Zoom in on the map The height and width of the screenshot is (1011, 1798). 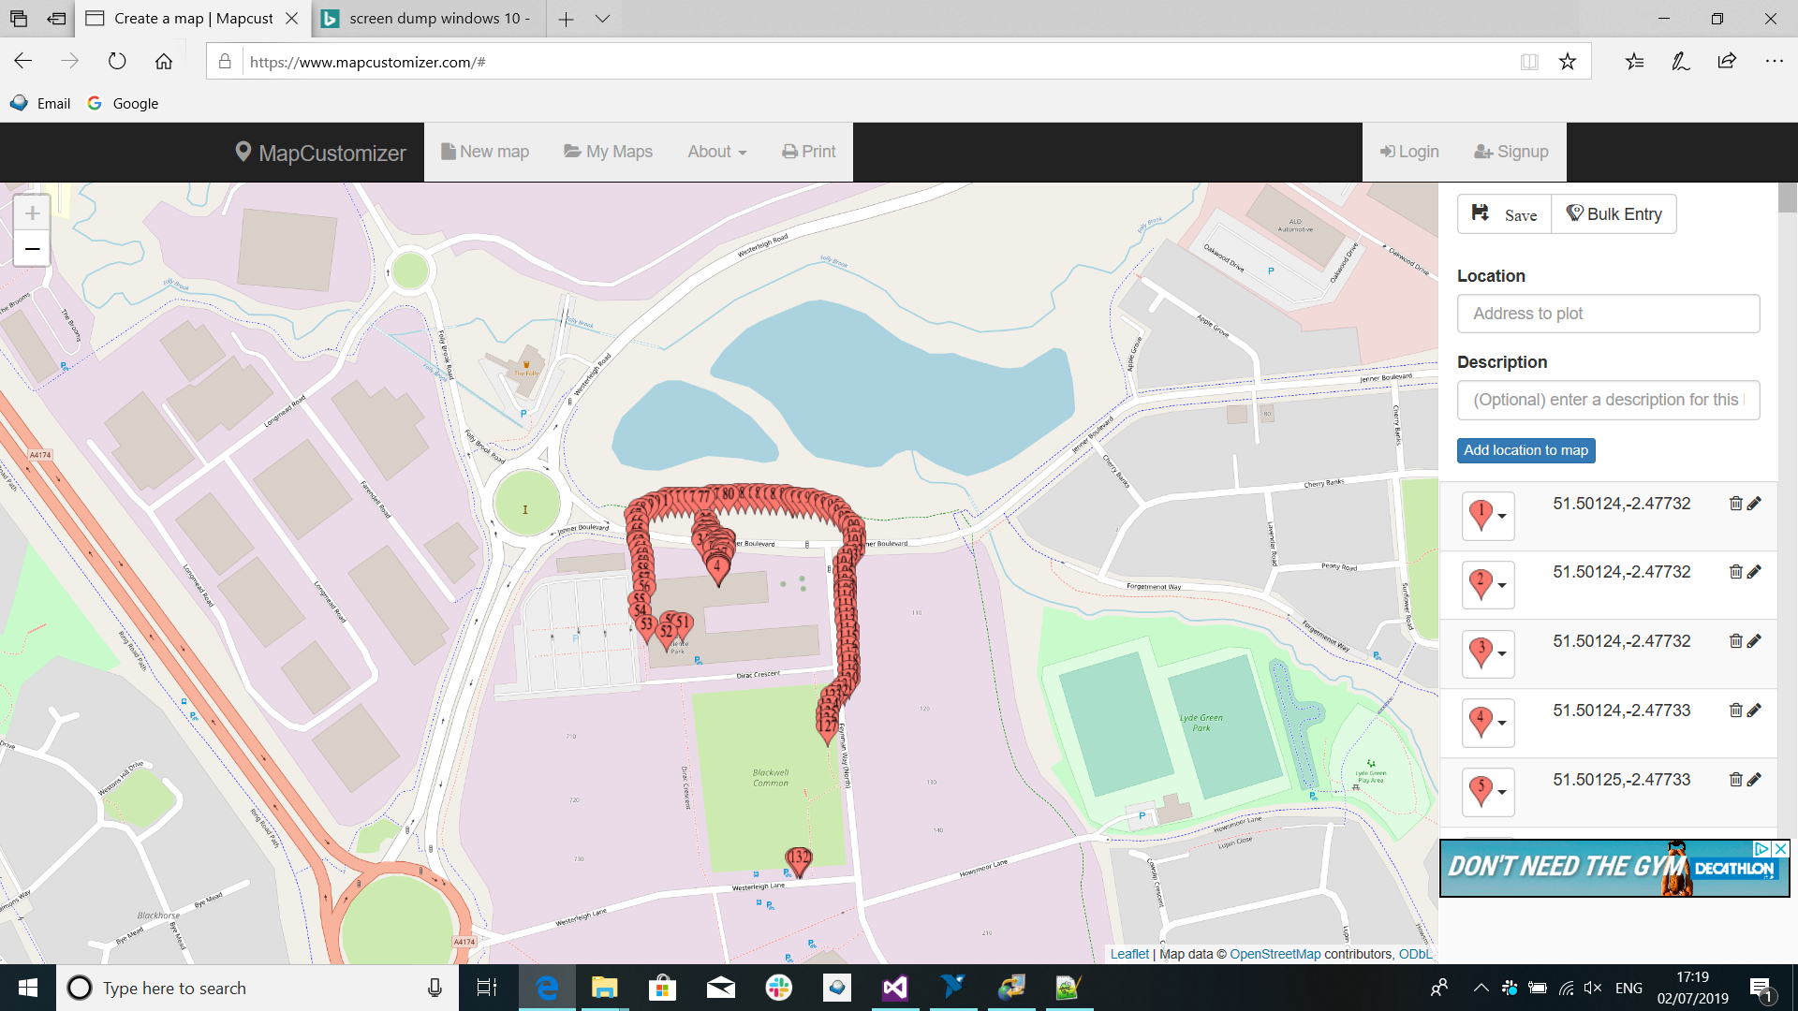point(32,213)
